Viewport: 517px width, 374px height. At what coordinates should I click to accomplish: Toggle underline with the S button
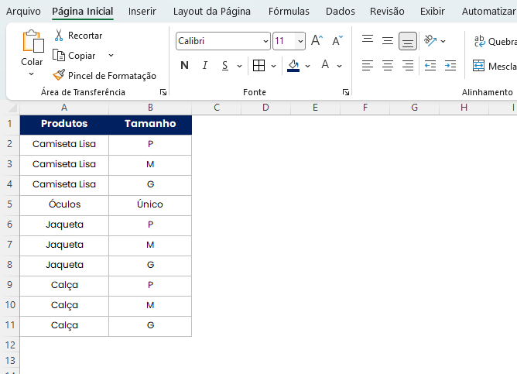(225, 65)
